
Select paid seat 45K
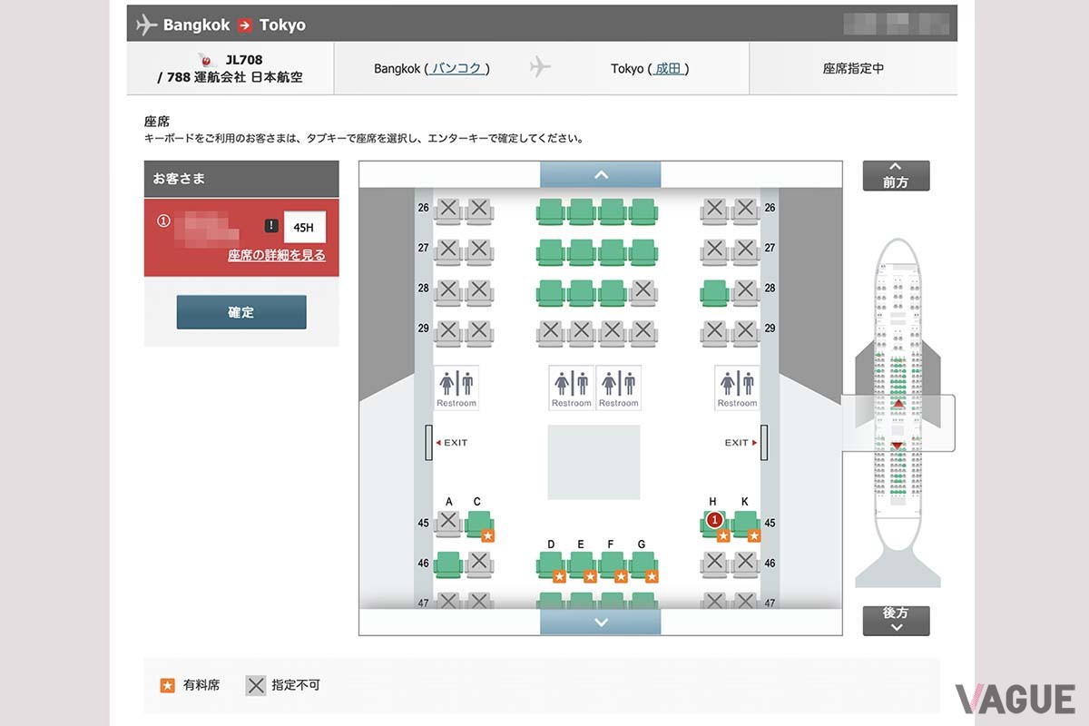(746, 525)
